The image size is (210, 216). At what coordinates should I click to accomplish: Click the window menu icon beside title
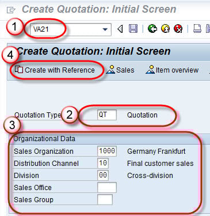pos(11,10)
